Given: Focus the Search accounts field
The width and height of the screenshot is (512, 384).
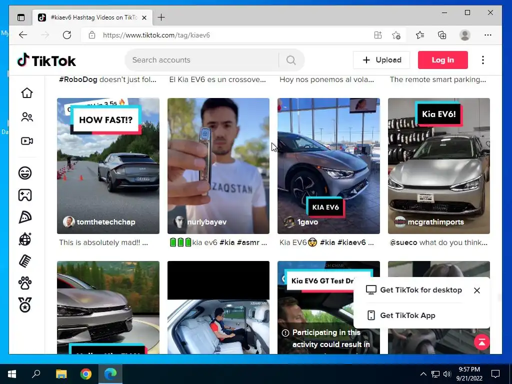Looking at the screenshot, I should coord(202,60).
